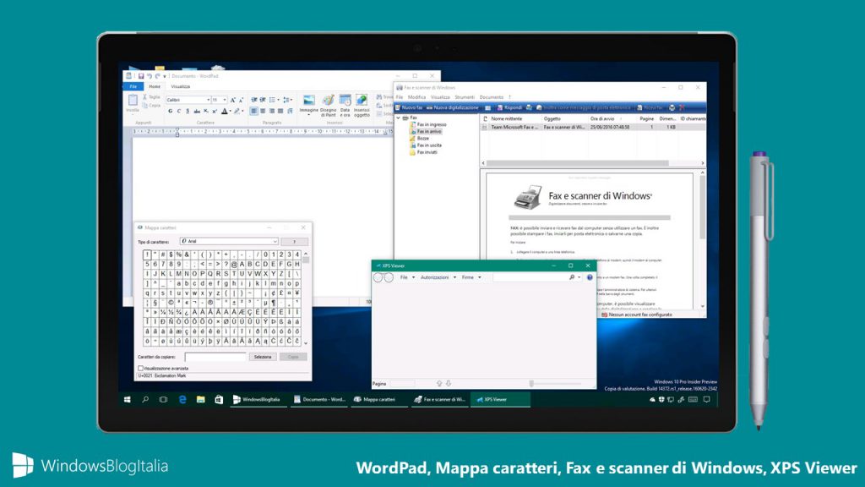Enable Visualizzazione avanzata checkbox in Mappa caratteri
The height and width of the screenshot is (487, 865).
pos(140,369)
